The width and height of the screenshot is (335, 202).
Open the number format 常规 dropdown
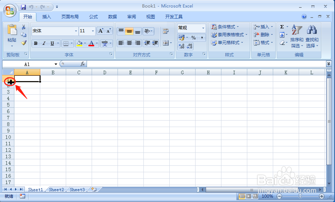(x=203, y=28)
